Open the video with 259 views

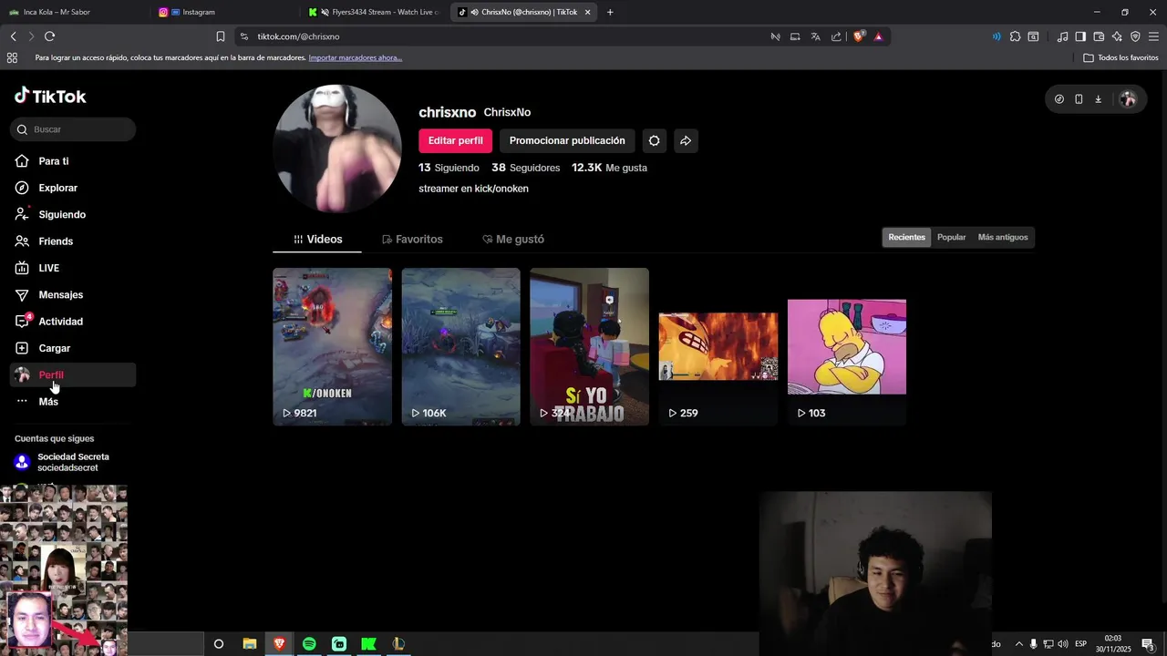coord(718,346)
